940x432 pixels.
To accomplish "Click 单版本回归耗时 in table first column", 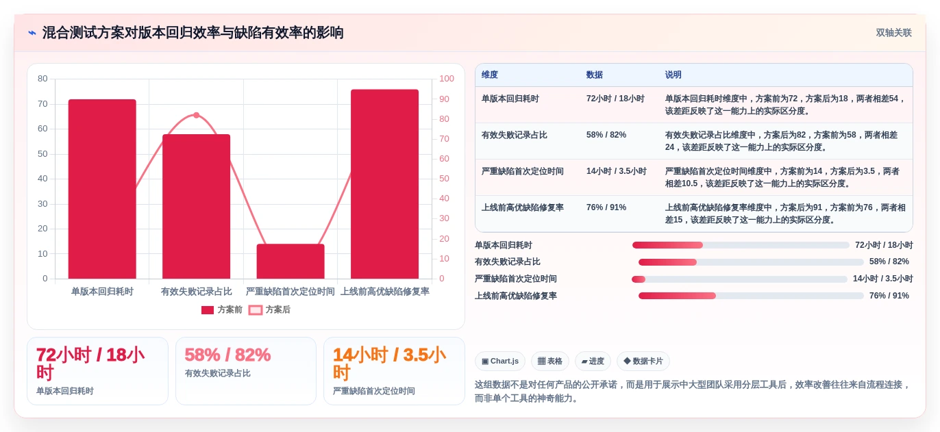I will point(510,99).
